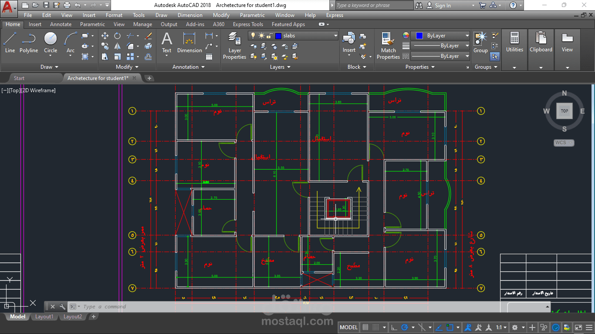
Task: Select the Polyline tool
Action: [29, 43]
